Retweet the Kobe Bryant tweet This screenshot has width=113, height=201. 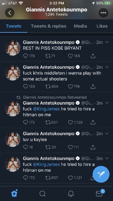tap(48, 56)
